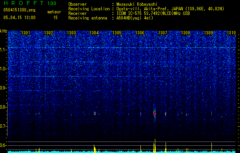240x153 pixels.
Task: Click the meteor echo under the 1306 marker
Action: click(140, 114)
